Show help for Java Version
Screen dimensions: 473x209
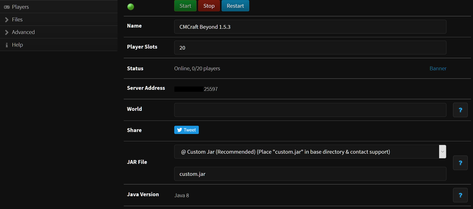(x=460, y=195)
